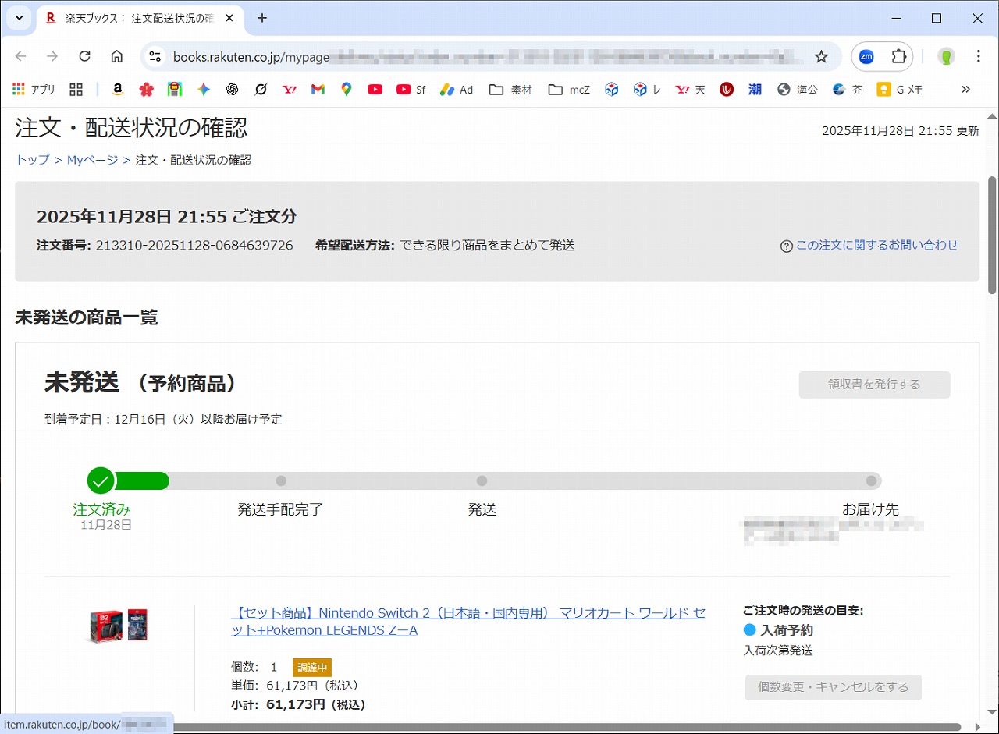This screenshot has height=734, width=999.
Task: Reload the Rakuten Books page
Action: click(85, 56)
